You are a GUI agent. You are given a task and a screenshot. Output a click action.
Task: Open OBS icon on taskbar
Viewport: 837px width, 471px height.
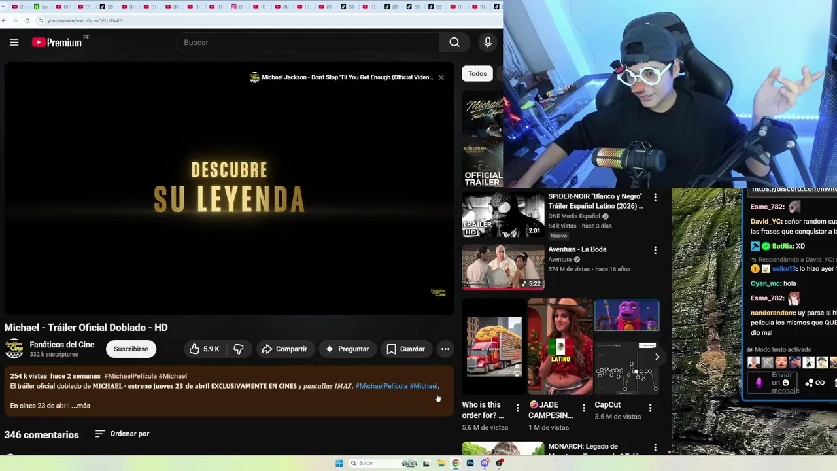point(500,463)
